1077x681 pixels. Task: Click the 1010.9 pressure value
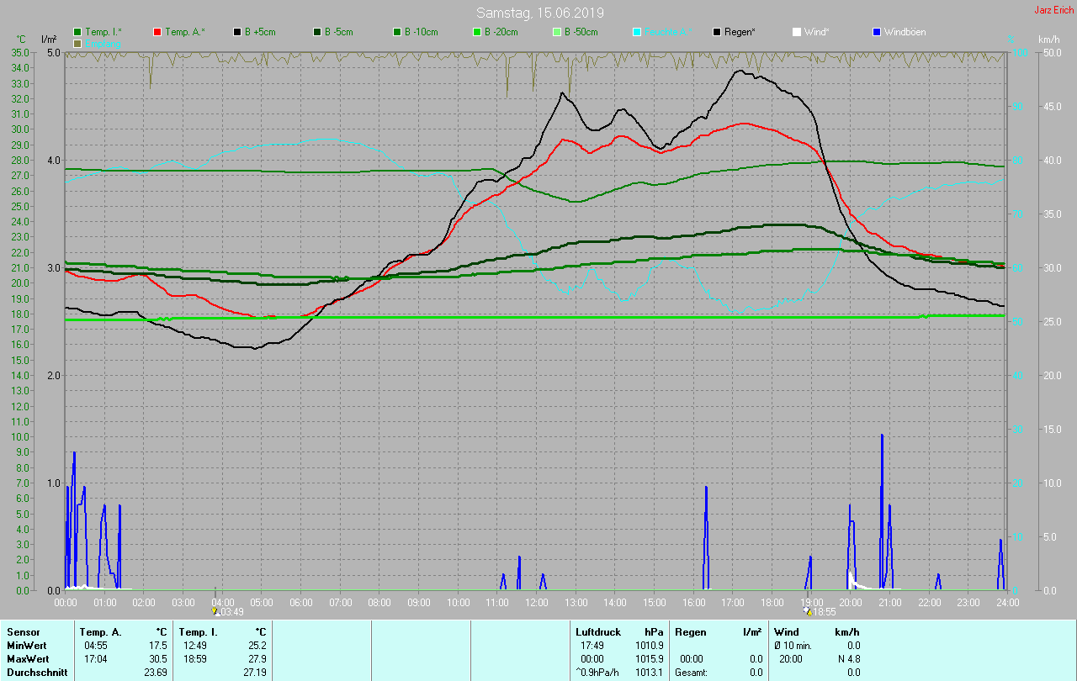click(650, 646)
